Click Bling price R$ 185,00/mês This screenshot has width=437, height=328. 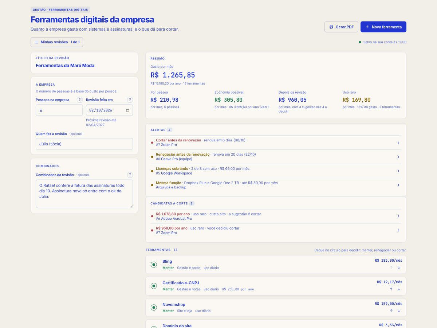pos(388,261)
